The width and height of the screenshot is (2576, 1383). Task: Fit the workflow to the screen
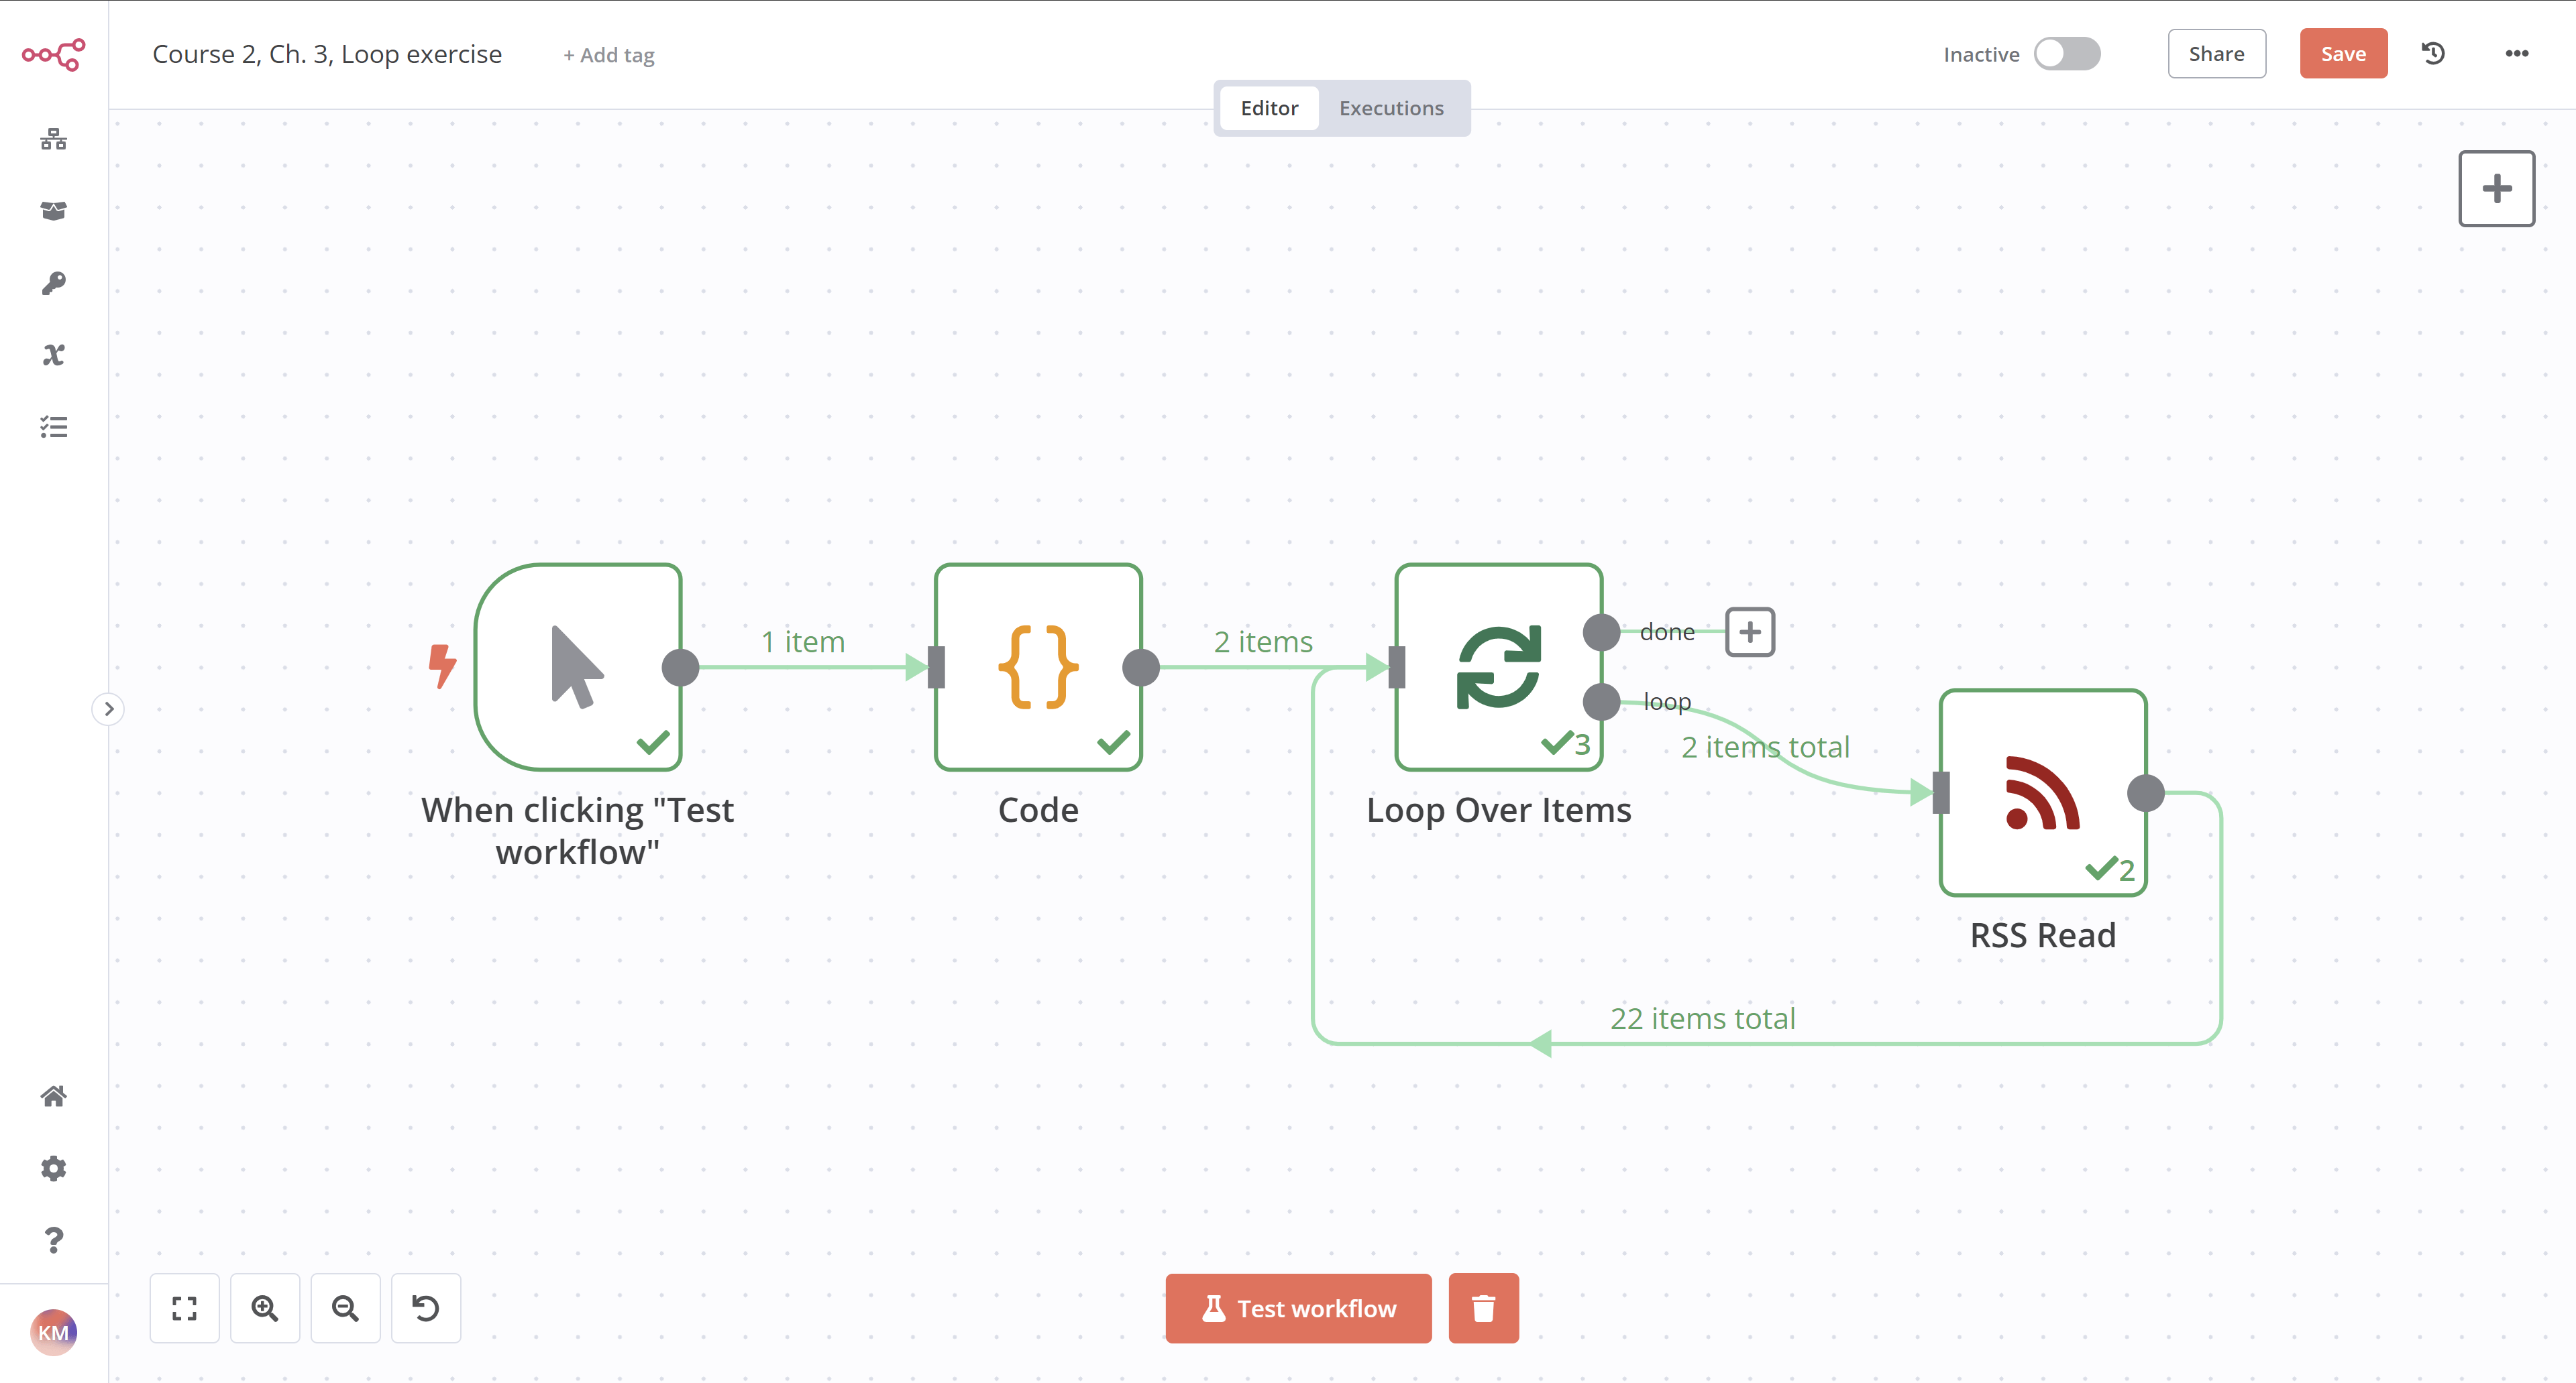tap(184, 1308)
